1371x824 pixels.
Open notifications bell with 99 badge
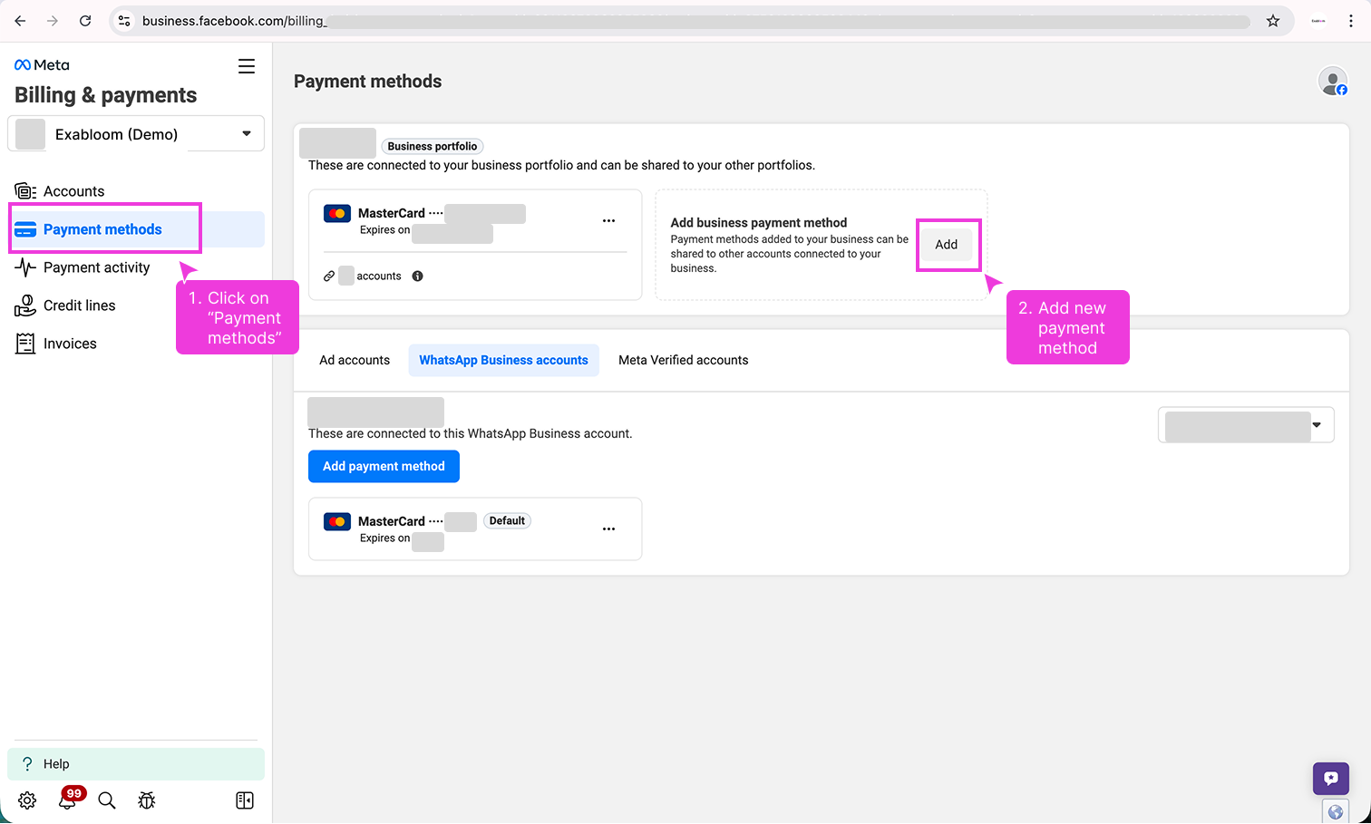pyautogui.click(x=68, y=799)
